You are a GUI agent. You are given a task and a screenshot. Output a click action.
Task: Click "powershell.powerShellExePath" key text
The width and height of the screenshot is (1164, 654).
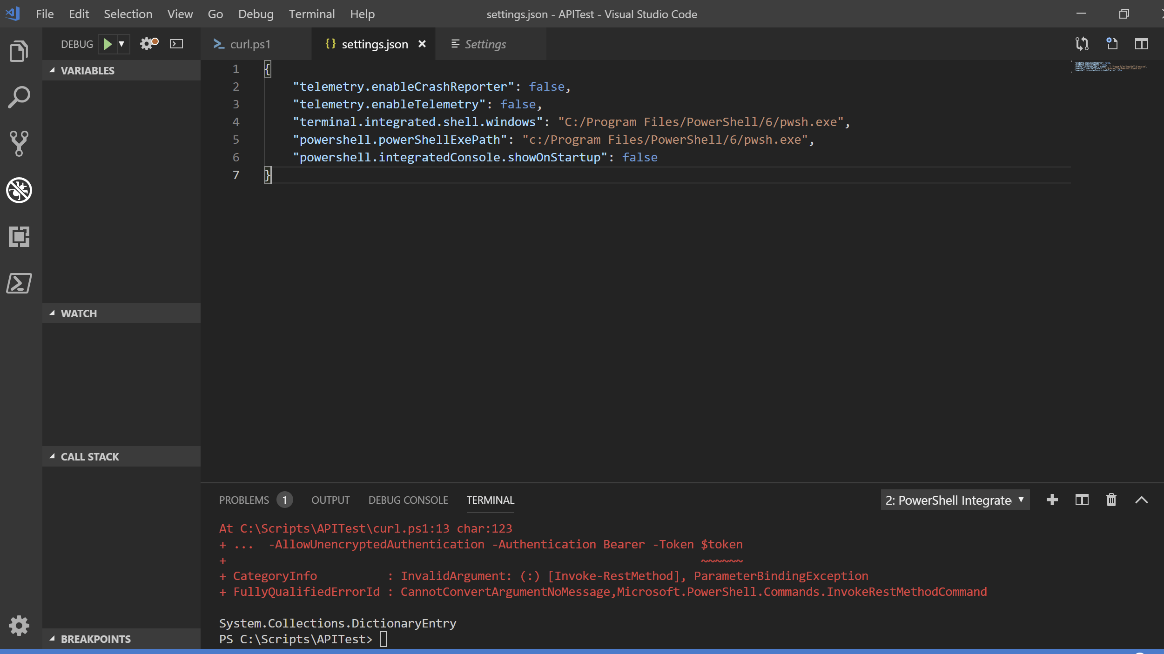coord(400,140)
